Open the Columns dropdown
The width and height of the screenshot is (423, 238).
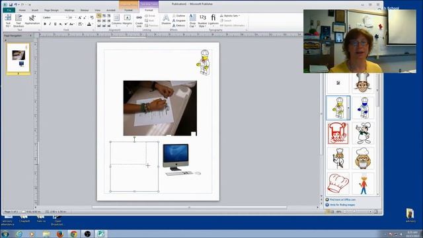click(116, 20)
